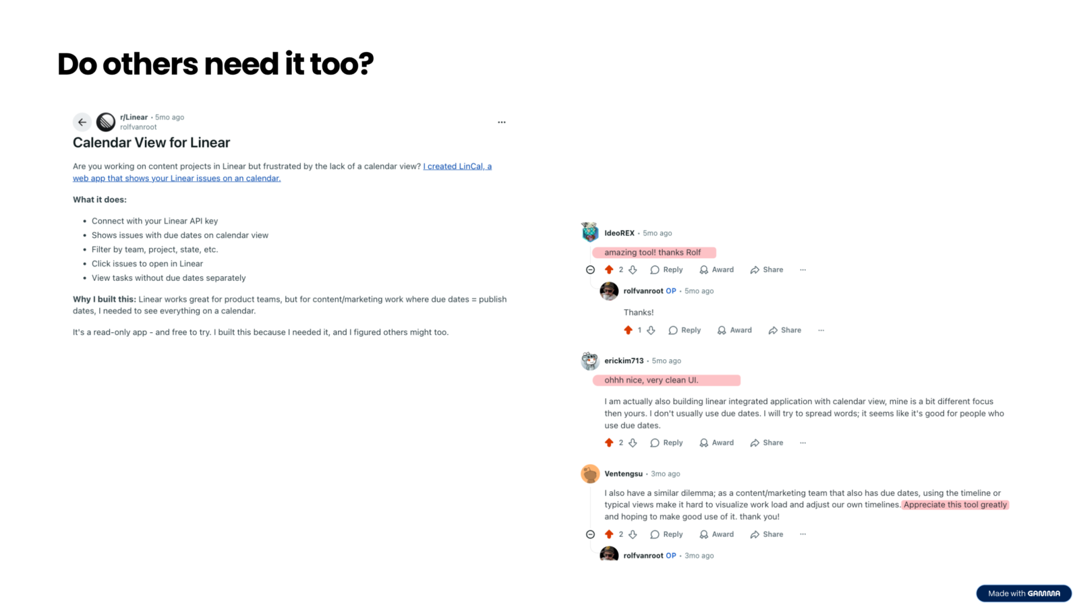Image resolution: width=1079 pixels, height=609 pixels.
Task: Click the back arrow on the Reddit post
Action: pos(82,122)
